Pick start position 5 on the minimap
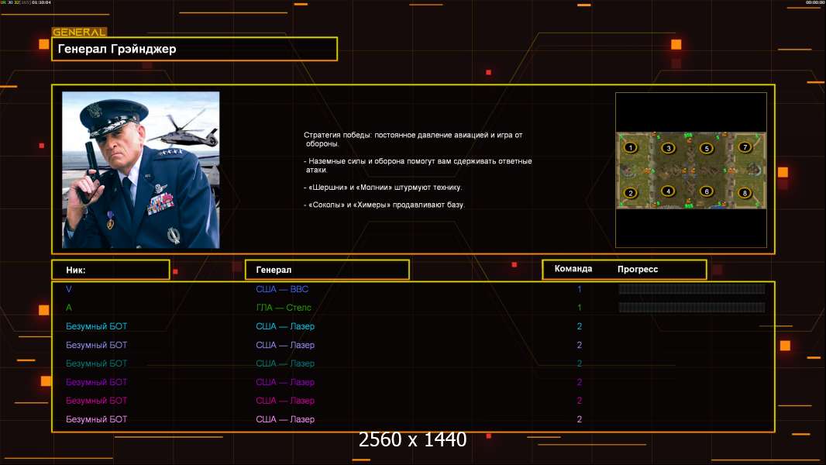The image size is (826, 465). 706,148
